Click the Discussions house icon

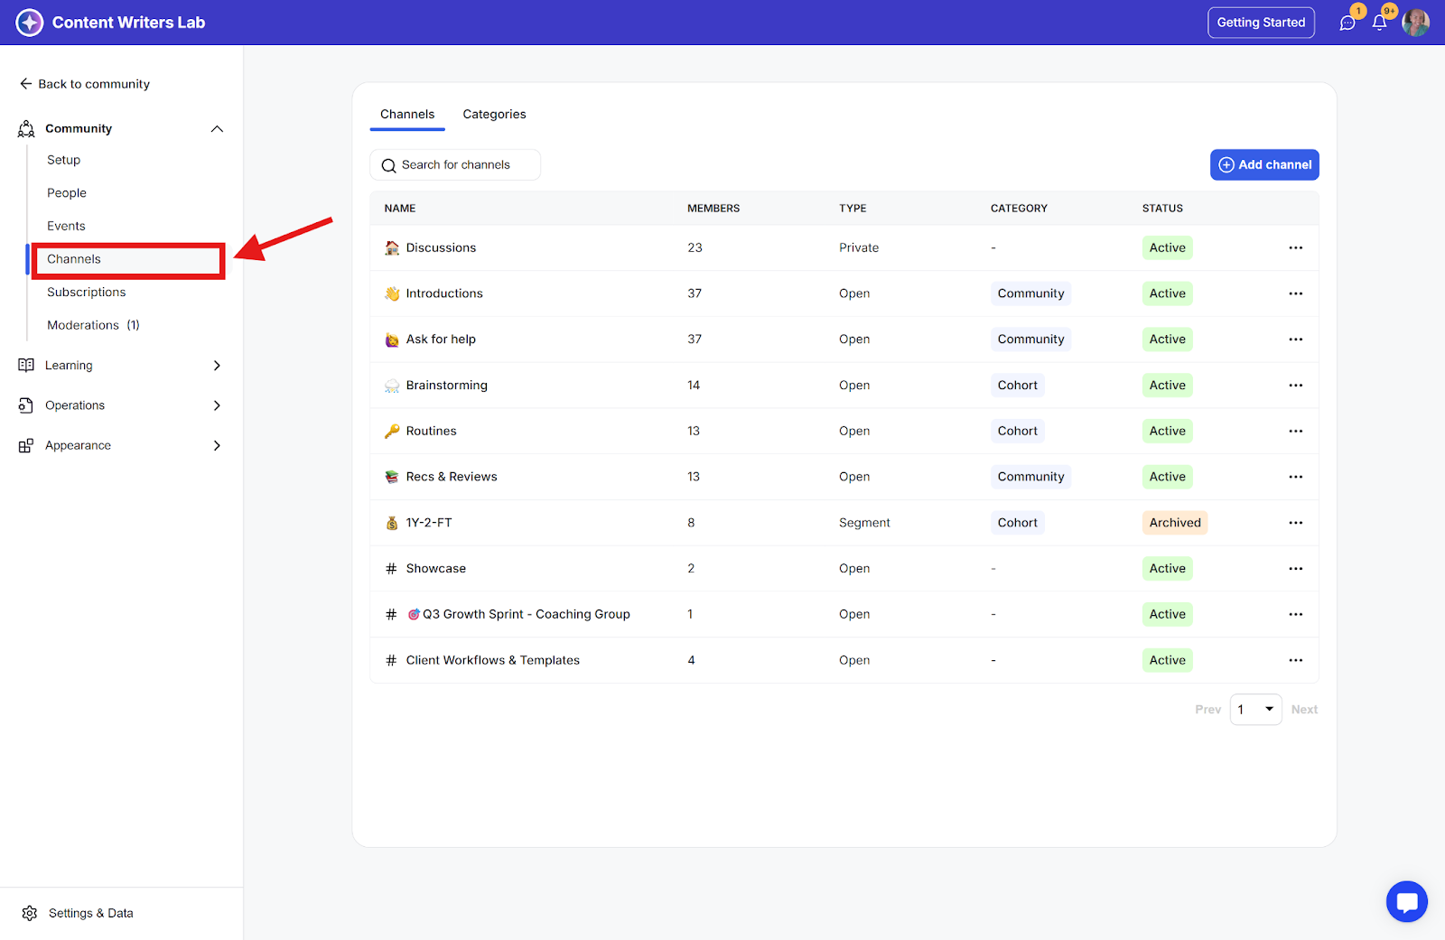(x=392, y=247)
